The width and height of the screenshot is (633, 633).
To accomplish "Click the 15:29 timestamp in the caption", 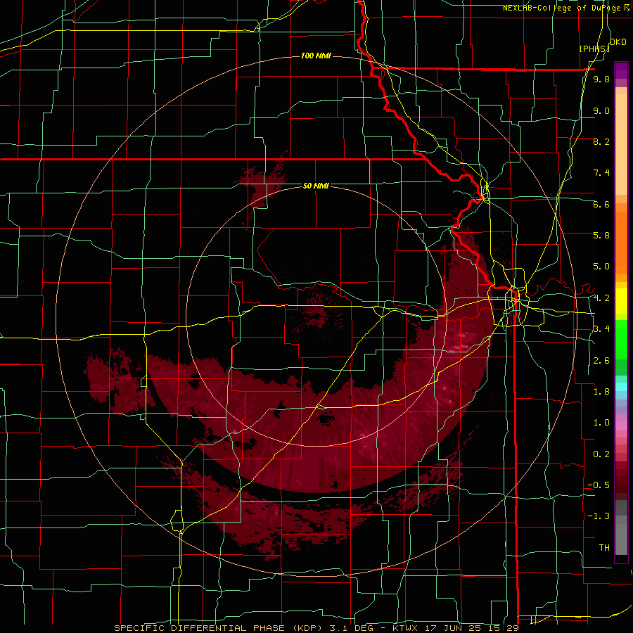I will [504, 628].
